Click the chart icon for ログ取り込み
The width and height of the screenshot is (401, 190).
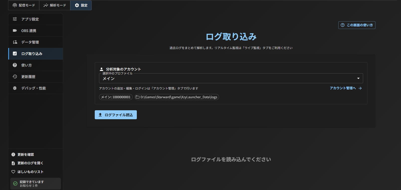pos(15,53)
